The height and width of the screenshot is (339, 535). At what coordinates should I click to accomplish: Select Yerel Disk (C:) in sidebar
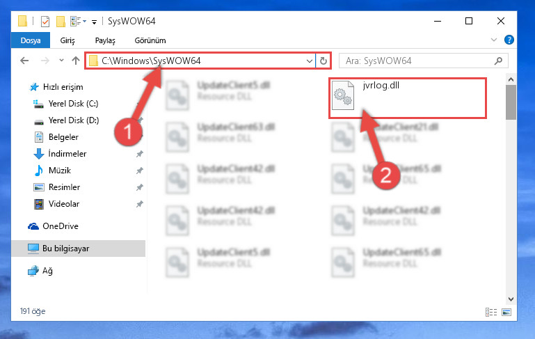coord(73,104)
